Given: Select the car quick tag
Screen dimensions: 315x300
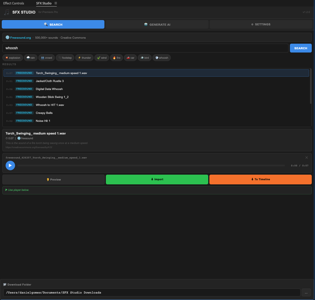Looking at the screenshot, I should [x=130, y=58].
